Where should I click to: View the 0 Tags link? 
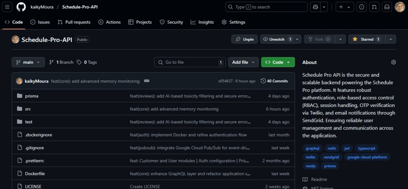point(87,62)
